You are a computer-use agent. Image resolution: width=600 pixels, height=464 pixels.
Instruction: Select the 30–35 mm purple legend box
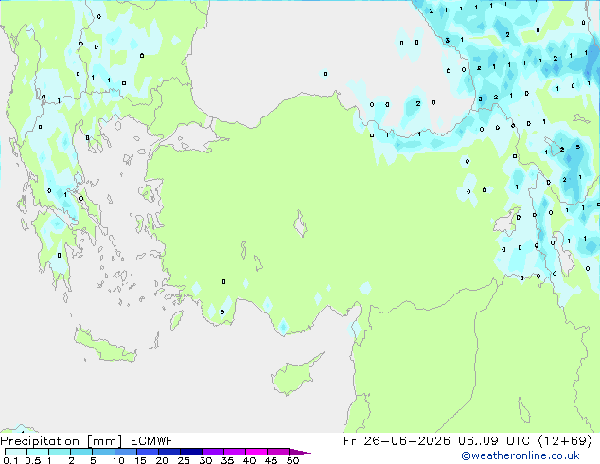[213, 452]
